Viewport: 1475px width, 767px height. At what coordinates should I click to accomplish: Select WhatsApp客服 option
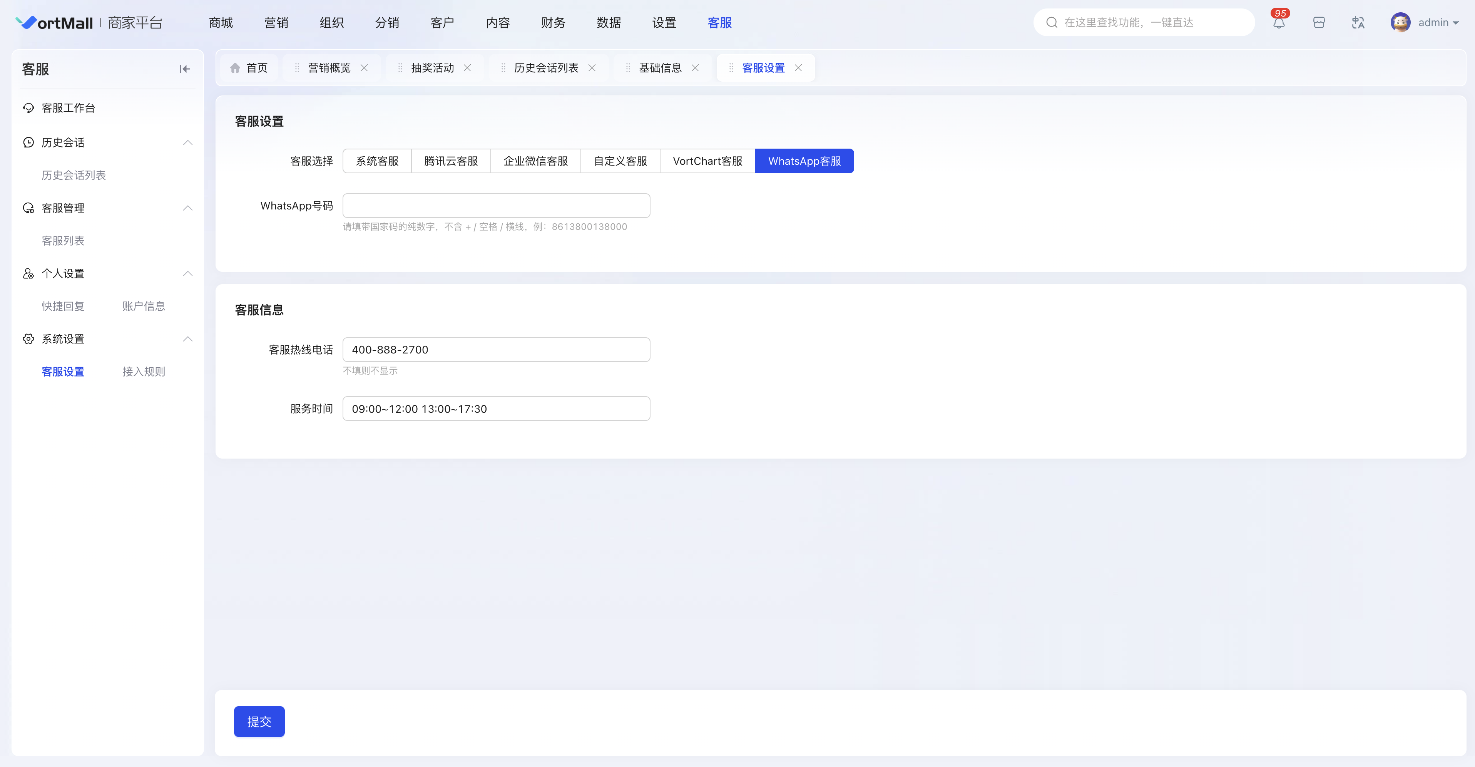click(x=804, y=161)
